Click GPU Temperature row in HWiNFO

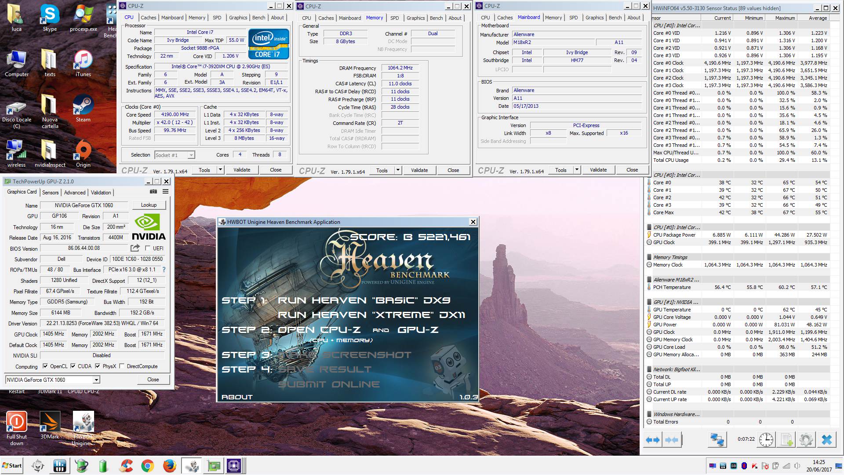pyautogui.click(x=738, y=310)
